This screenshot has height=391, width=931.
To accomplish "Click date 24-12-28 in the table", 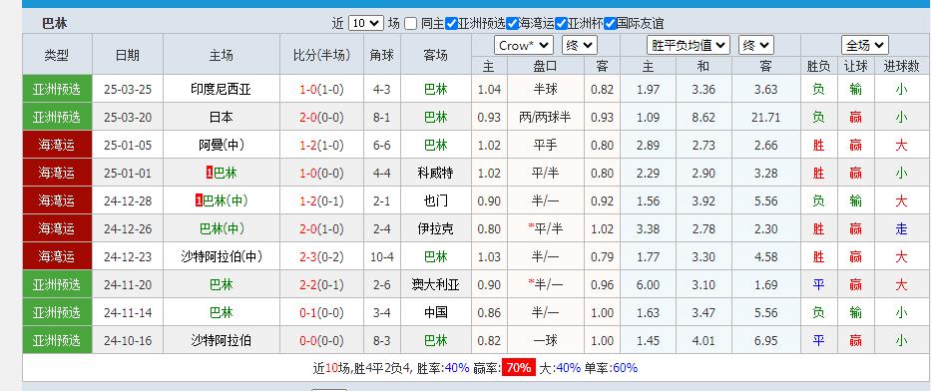I will (128, 201).
